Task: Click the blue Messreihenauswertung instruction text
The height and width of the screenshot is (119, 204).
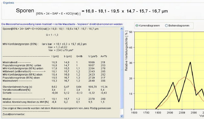Action: (62, 24)
